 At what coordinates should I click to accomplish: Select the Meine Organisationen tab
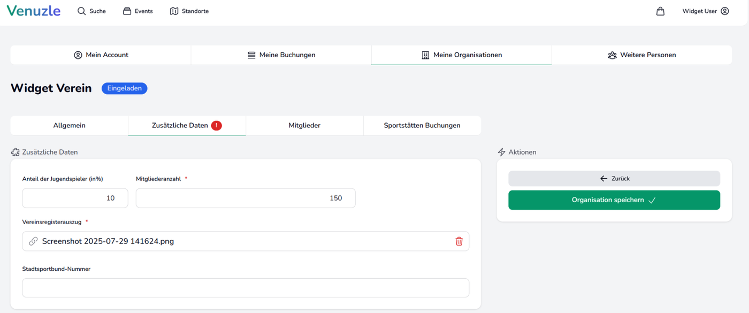(462, 55)
